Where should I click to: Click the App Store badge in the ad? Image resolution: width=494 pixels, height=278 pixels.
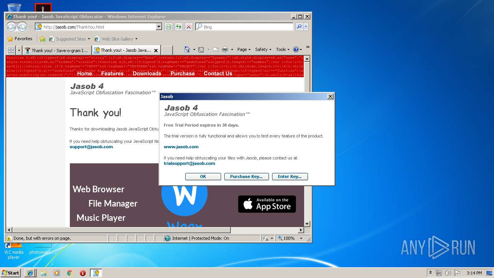[x=267, y=204]
